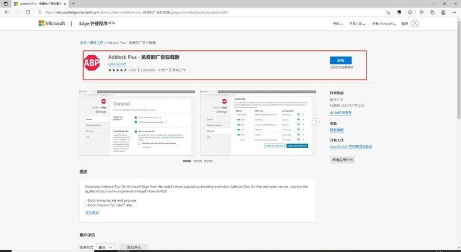This screenshot has width=461, height=252.
Task: Open the browser profile avatar
Action: 443,12
